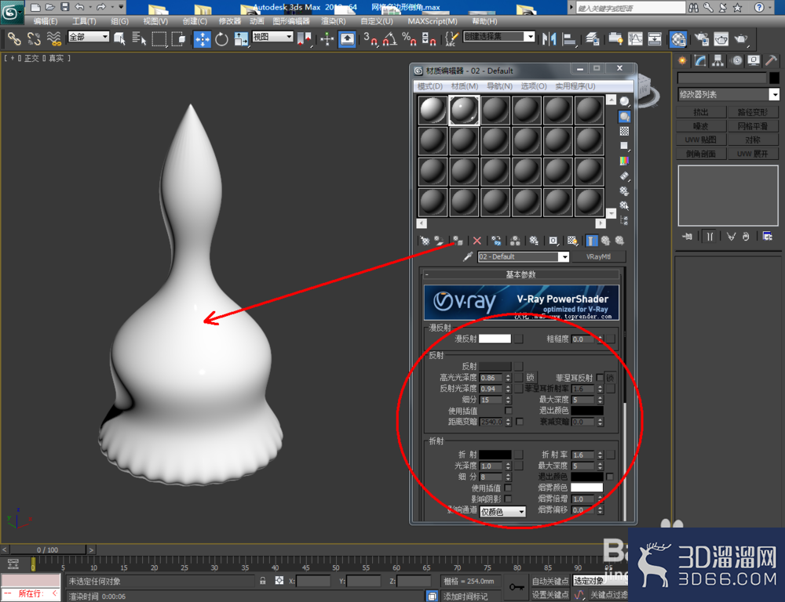
Task: Toggle Window/Crossing selection mode
Action: click(179, 38)
